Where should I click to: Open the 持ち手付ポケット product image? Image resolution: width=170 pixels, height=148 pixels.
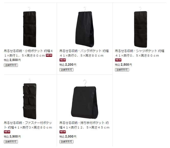[85, 99]
